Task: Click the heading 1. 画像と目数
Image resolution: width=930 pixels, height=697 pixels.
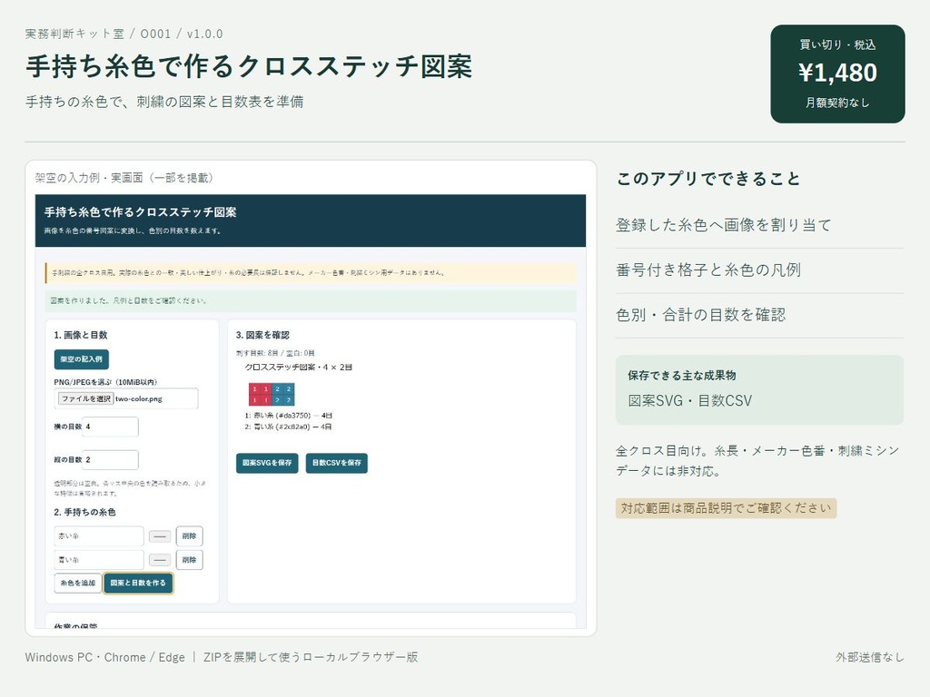Action: (x=81, y=335)
